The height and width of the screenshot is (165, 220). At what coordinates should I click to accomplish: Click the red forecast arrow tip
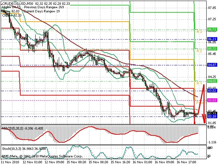[205, 122]
